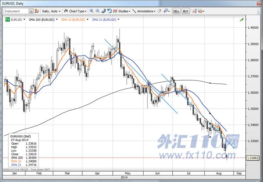Screen dimensions: 263x182
Task: Click the eraser annotation icon
Action: (159, 11)
